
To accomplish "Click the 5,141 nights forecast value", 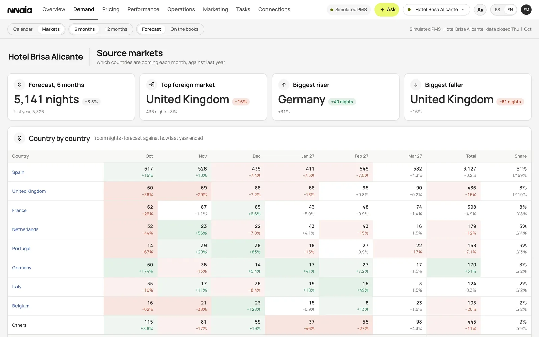I will coord(46,100).
